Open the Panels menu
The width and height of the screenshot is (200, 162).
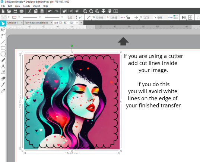(26, 6)
